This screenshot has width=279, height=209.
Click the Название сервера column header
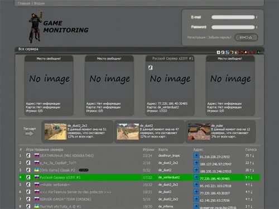(x=49, y=149)
